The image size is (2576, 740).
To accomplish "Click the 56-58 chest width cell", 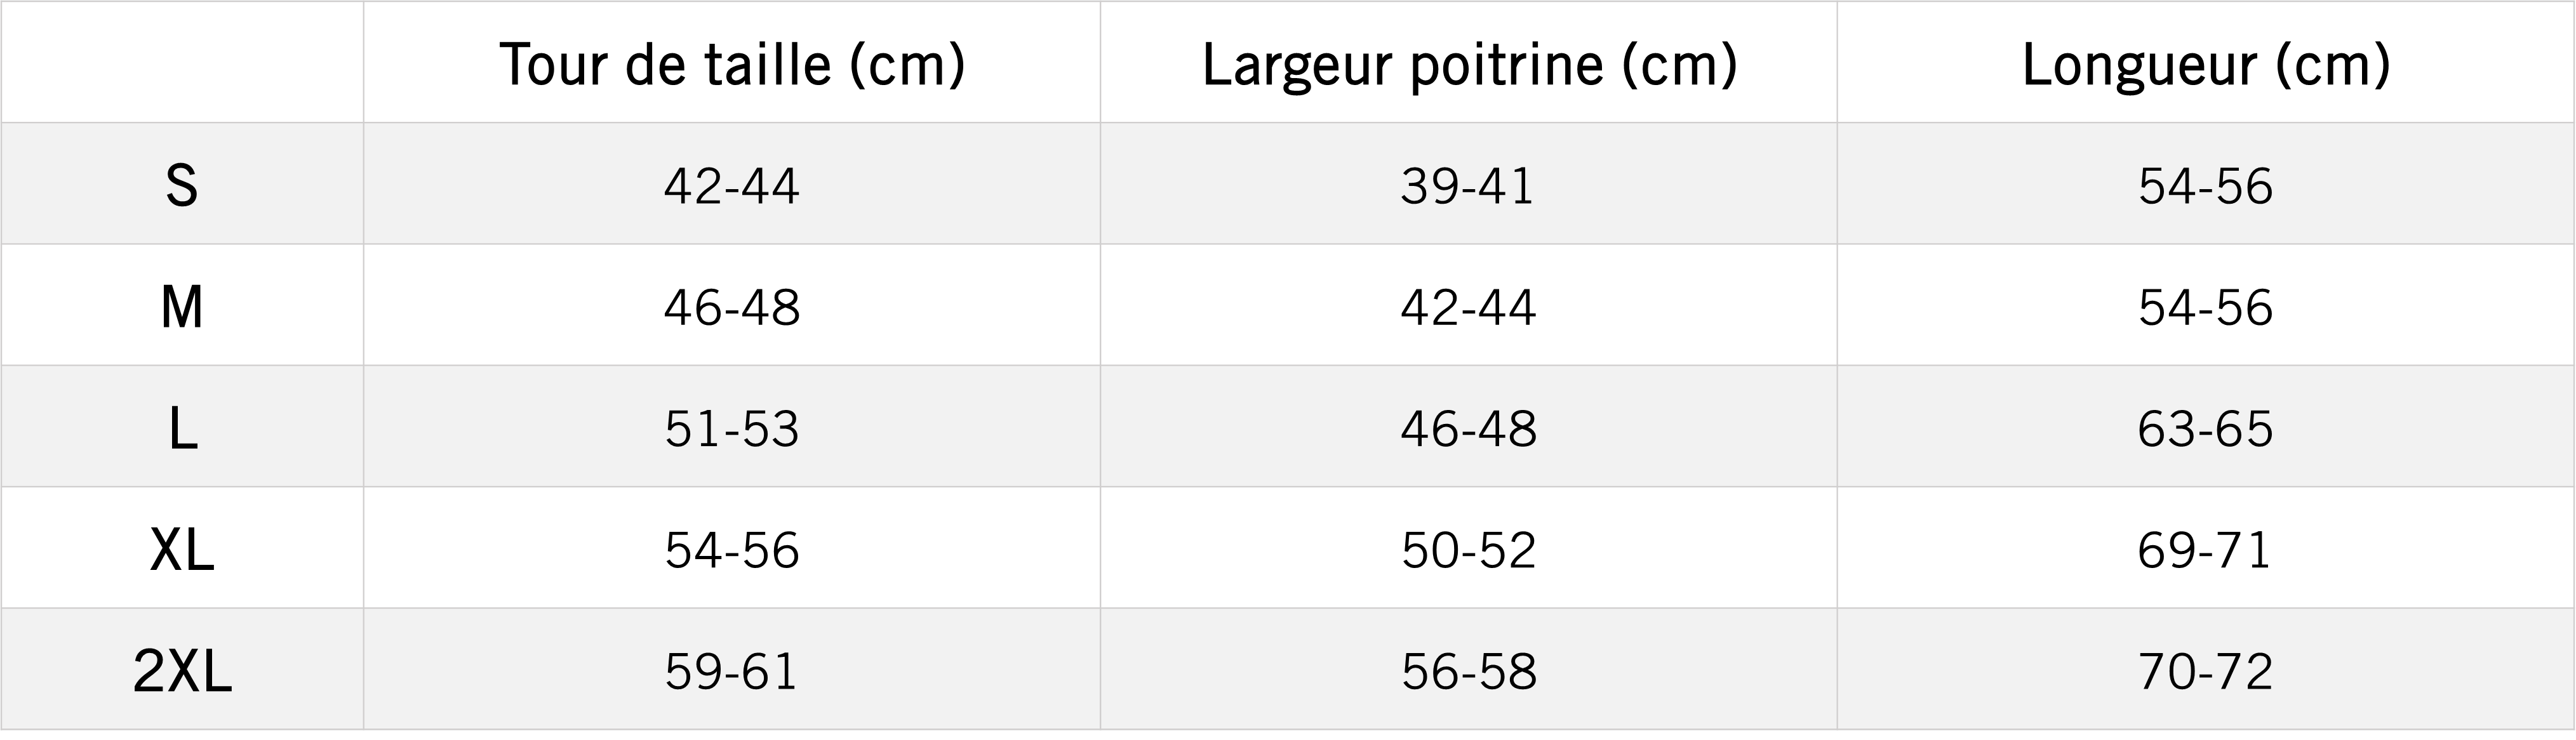I will coord(1468,671).
